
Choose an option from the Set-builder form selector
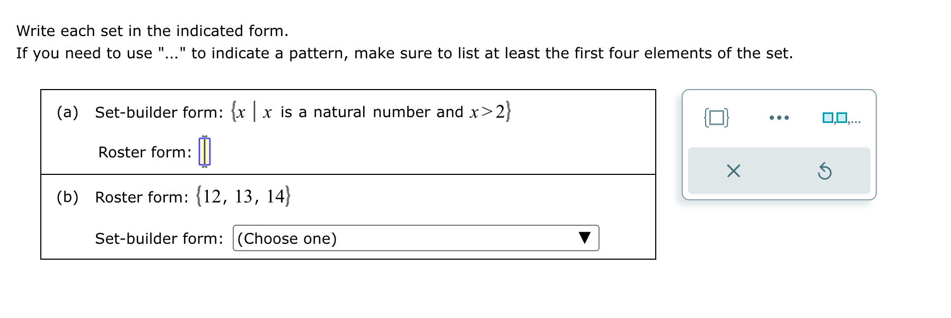pyautogui.click(x=416, y=238)
